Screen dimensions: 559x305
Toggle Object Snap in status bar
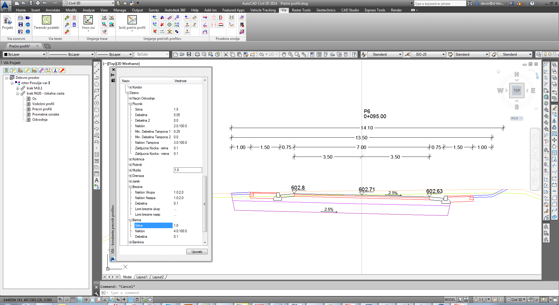(x=92, y=299)
